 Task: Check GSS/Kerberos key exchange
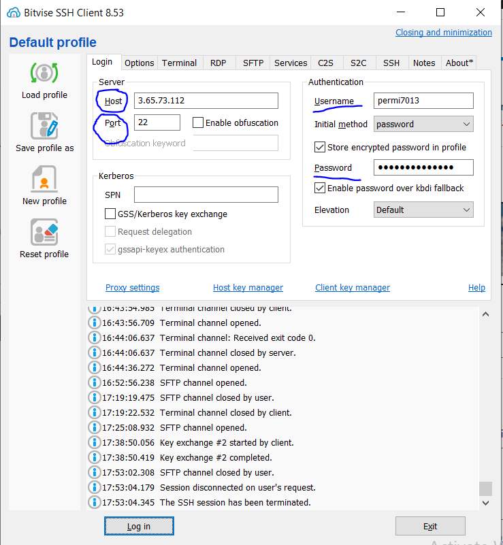110,214
